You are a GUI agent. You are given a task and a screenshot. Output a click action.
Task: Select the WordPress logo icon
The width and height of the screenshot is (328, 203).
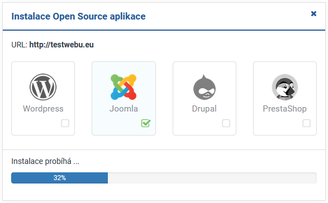[43, 87]
